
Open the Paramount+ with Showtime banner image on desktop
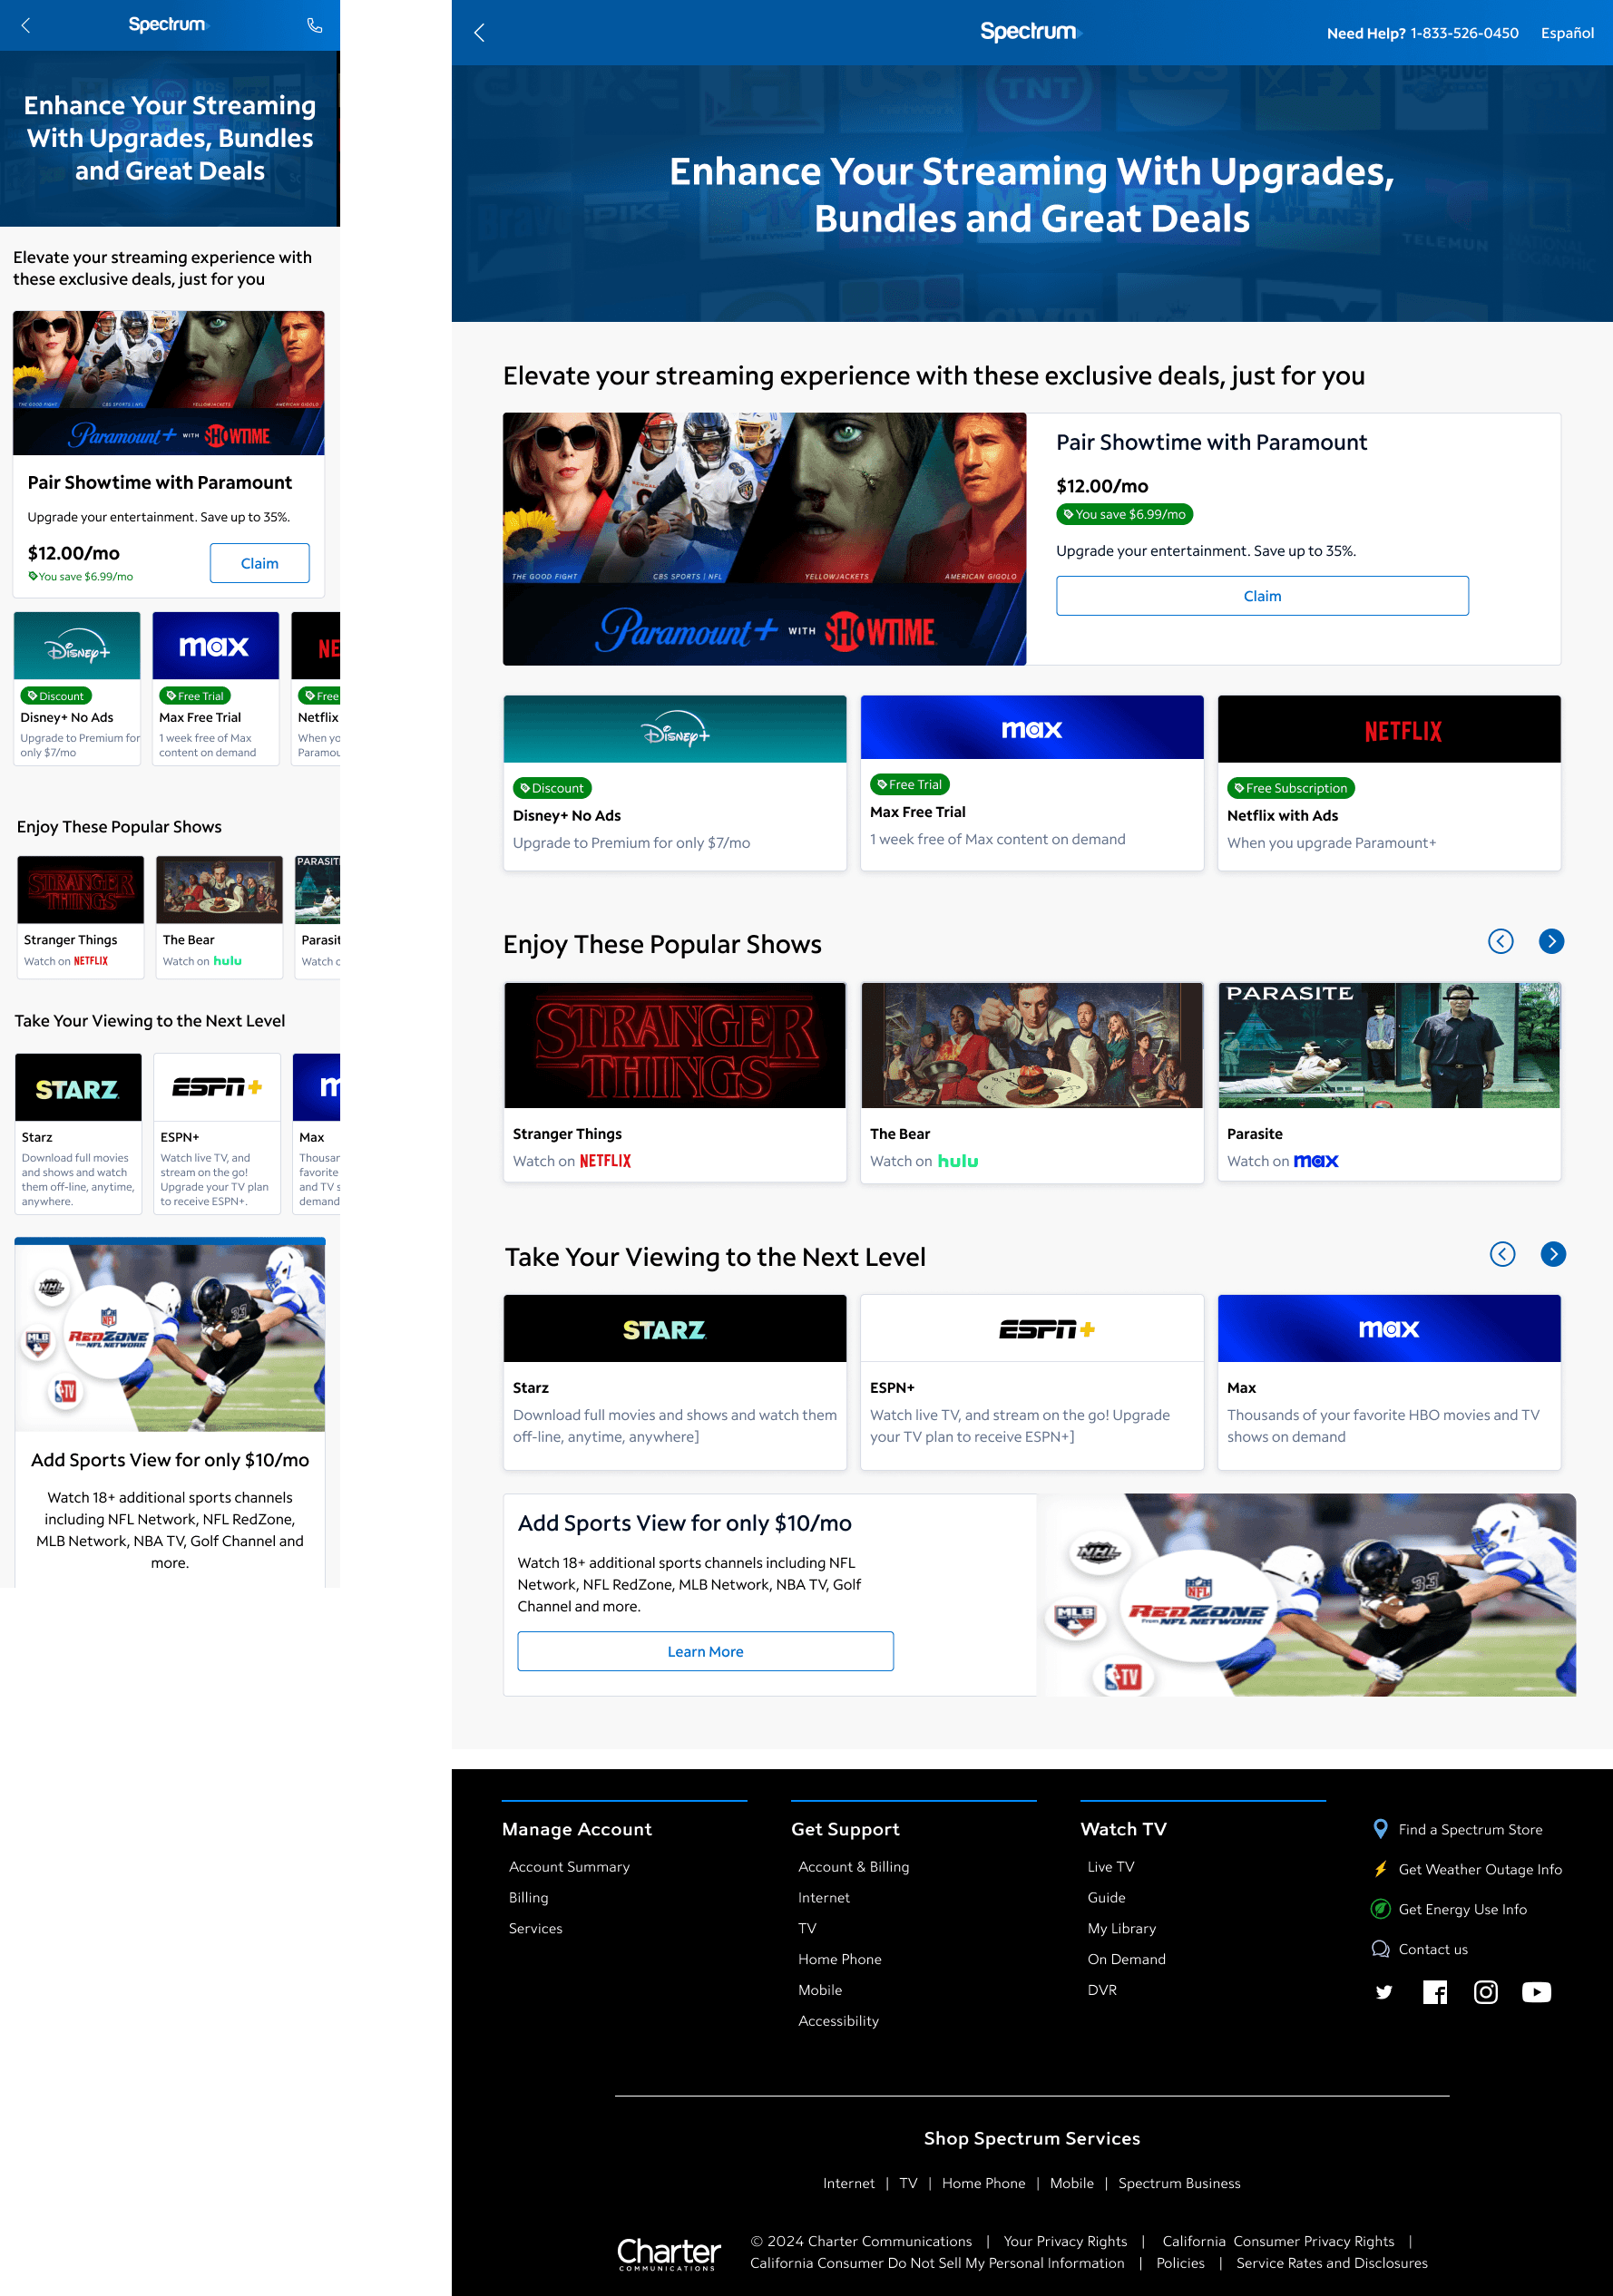click(x=765, y=539)
